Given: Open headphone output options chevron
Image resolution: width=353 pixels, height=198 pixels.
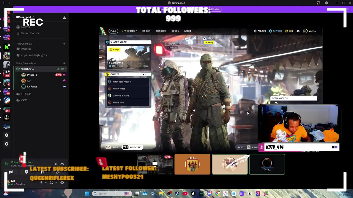Looking at the screenshot, I should click(56, 183).
